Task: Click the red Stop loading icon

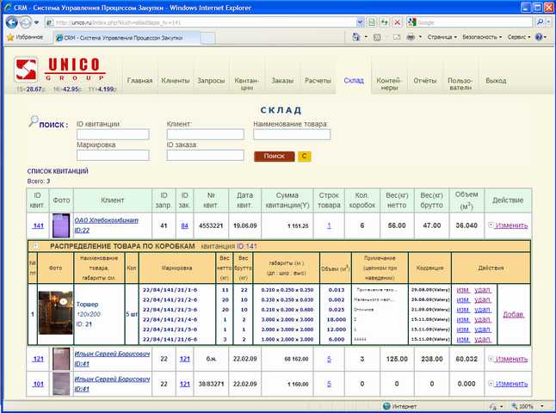Action: (x=398, y=22)
